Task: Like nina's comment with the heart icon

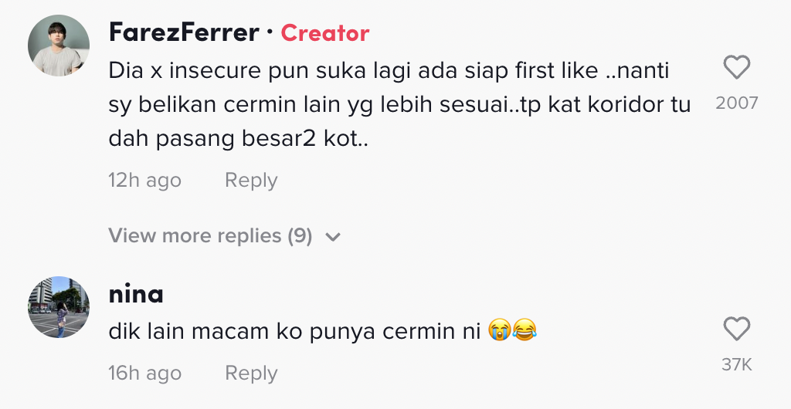Action: coord(736,330)
